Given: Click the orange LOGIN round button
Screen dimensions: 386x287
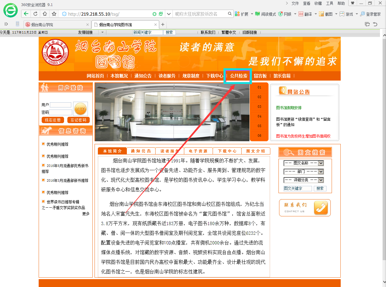Looking at the screenshot, I should (x=80, y=109).
